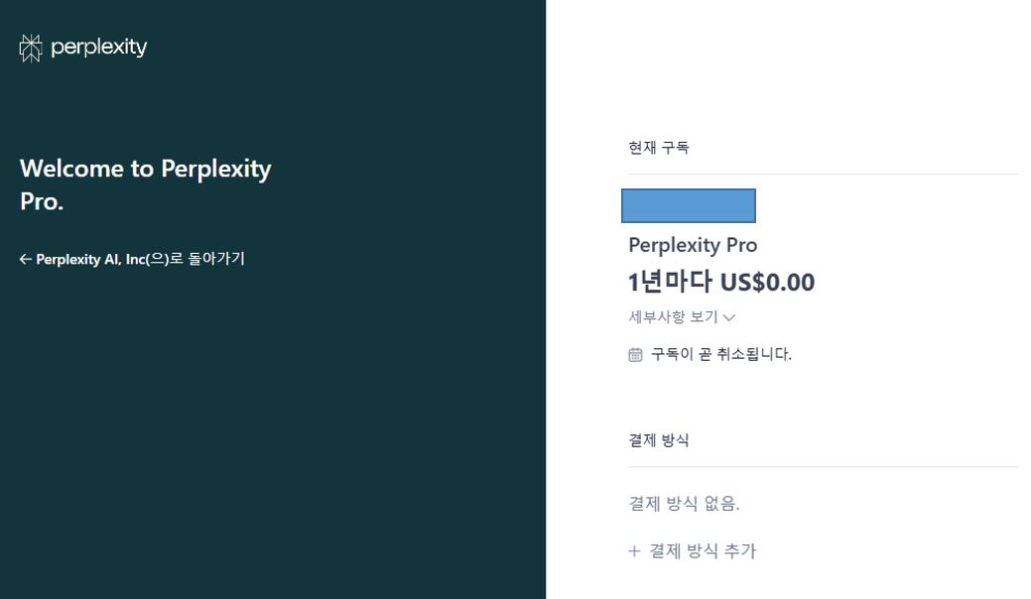Click the back arrow before the 돌아가기 link
Image resolution: width=1031 pixels, height=599 pixels.
point(23,259)
